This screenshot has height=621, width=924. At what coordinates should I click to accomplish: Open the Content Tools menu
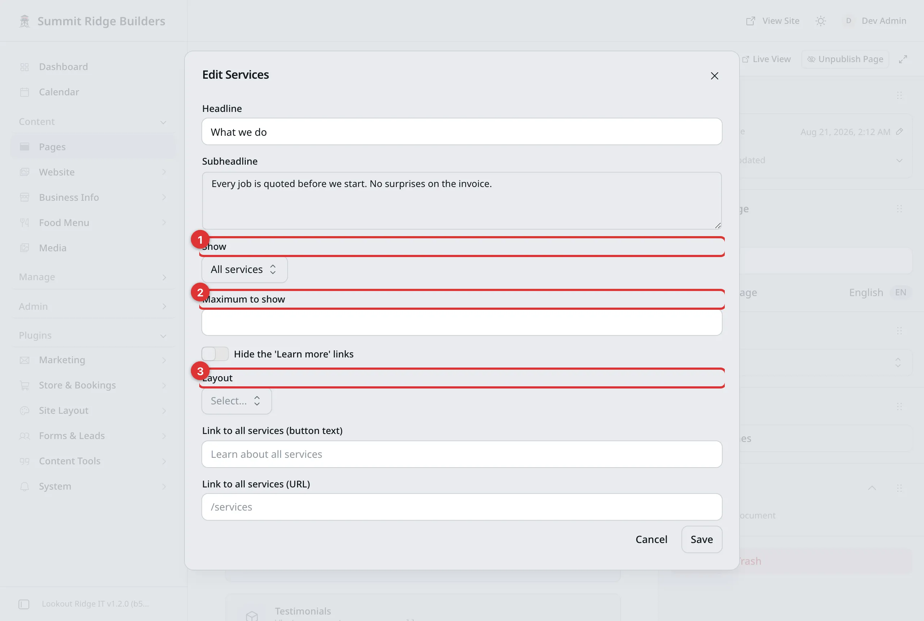[93, 461]
